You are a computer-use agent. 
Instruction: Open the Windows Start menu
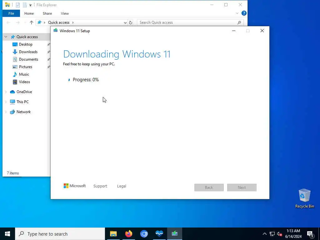coord(7,234)
